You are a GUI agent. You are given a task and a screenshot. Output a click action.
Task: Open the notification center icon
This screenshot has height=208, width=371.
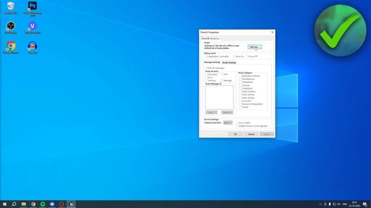click(365, 204)
